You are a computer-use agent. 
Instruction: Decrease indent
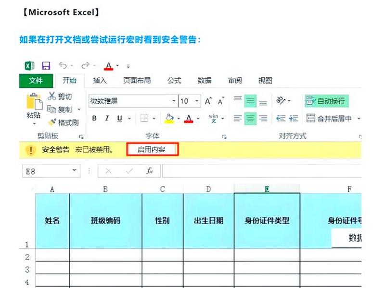tap(281, 119)
